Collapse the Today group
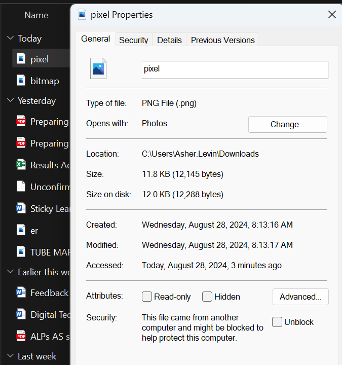 click(x=10, y=39)
